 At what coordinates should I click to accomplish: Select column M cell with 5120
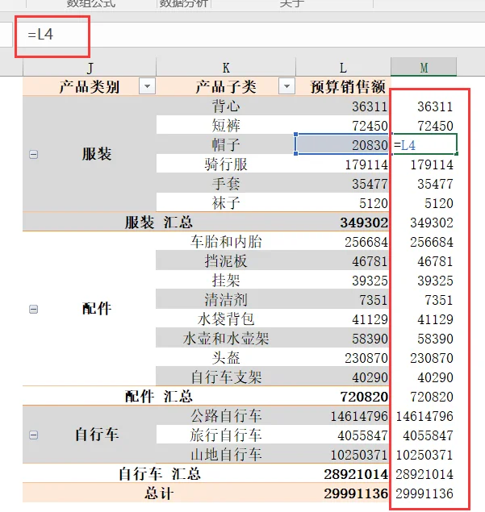click(x=424, y=202)
